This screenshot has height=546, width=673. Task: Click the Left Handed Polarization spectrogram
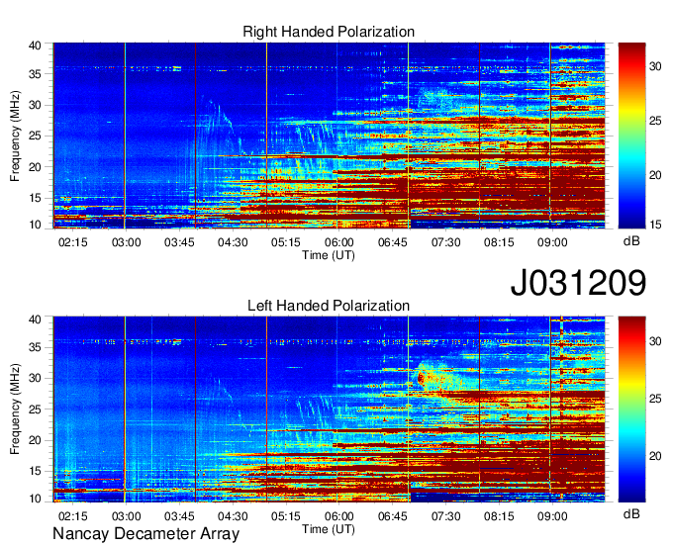point(329,409)
